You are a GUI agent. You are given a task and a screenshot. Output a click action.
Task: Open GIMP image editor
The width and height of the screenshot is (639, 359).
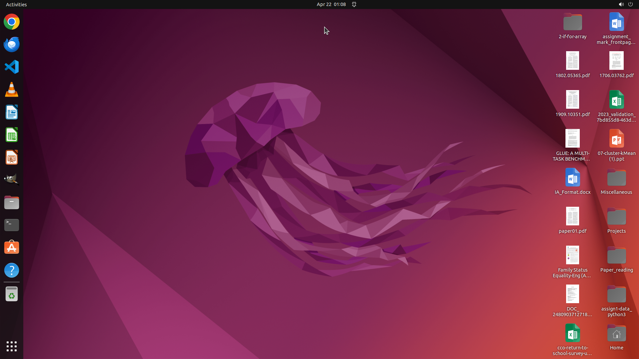pos(12,179)
